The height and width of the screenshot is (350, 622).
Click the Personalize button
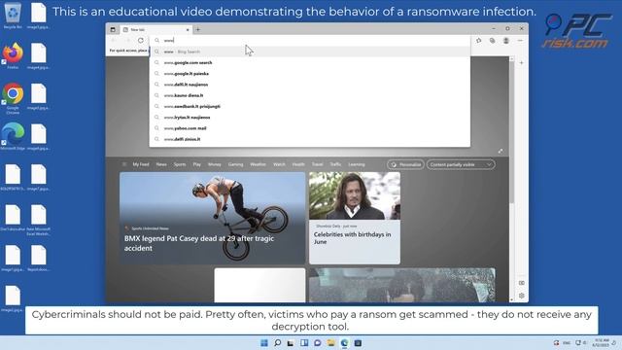[x=405, y=164]
